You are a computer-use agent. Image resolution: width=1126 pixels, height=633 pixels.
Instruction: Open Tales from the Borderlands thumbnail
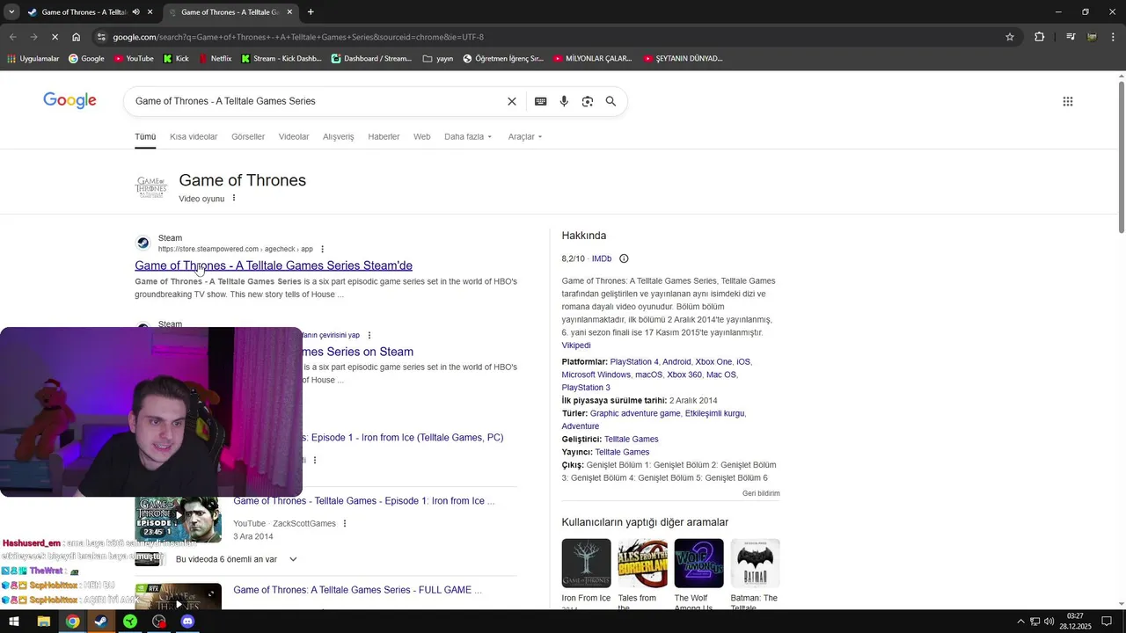pyautogui.click(x=642, y=564)
